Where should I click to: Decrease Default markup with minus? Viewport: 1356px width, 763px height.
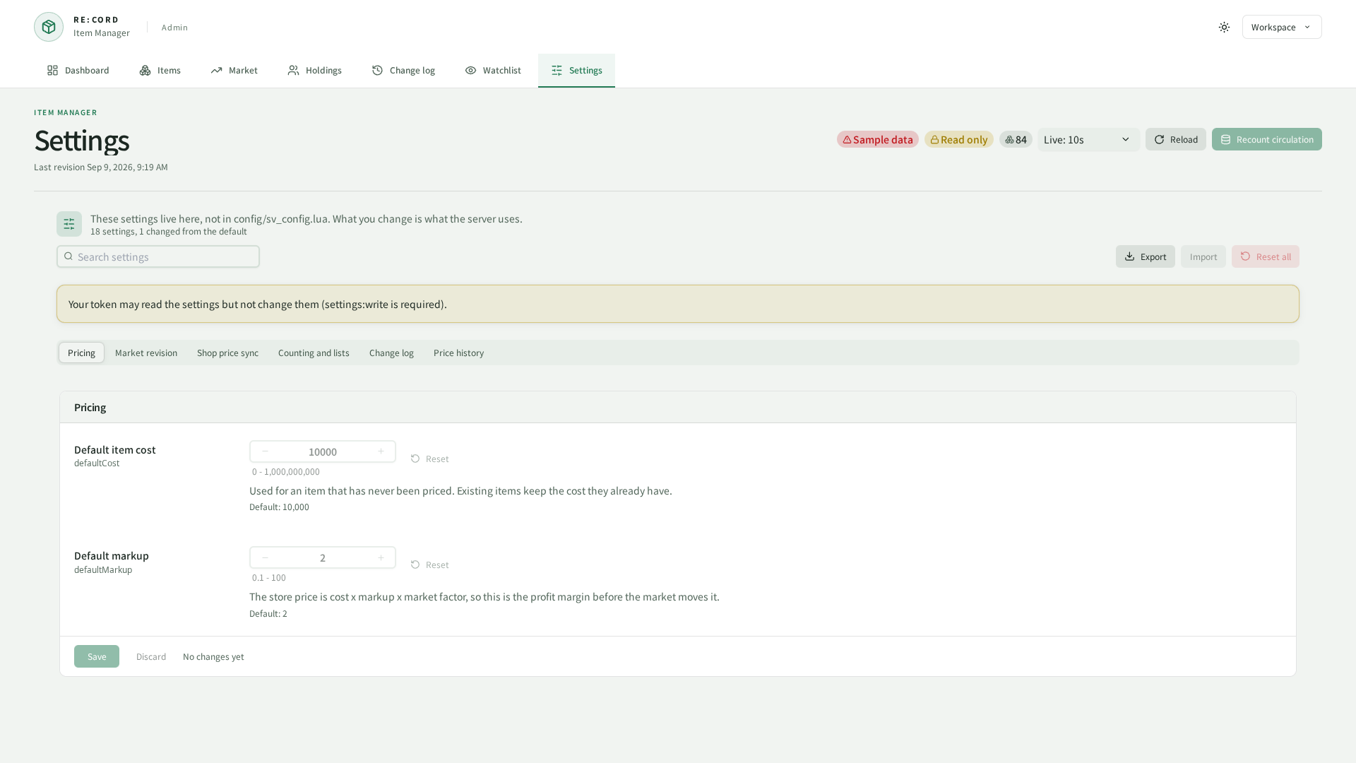pyautogui.click(x=265, y=557)
